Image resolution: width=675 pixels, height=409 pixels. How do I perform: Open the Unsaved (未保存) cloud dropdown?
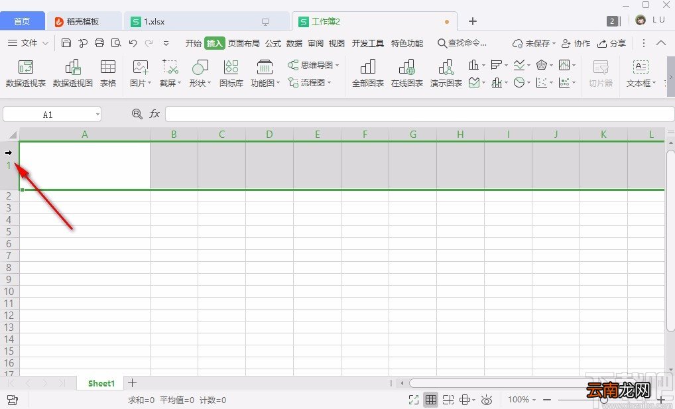[534, 44]
